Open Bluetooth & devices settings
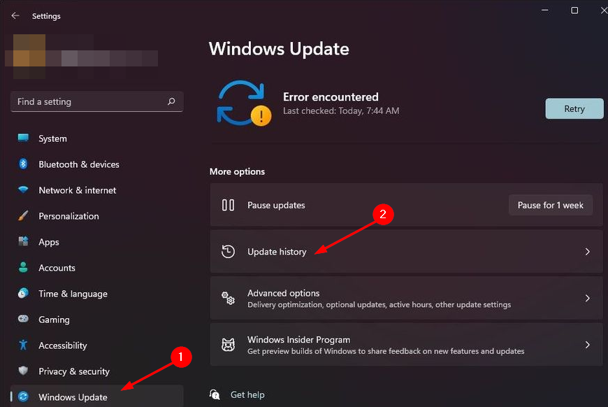608x407 pixels. [x=77, y=164]
